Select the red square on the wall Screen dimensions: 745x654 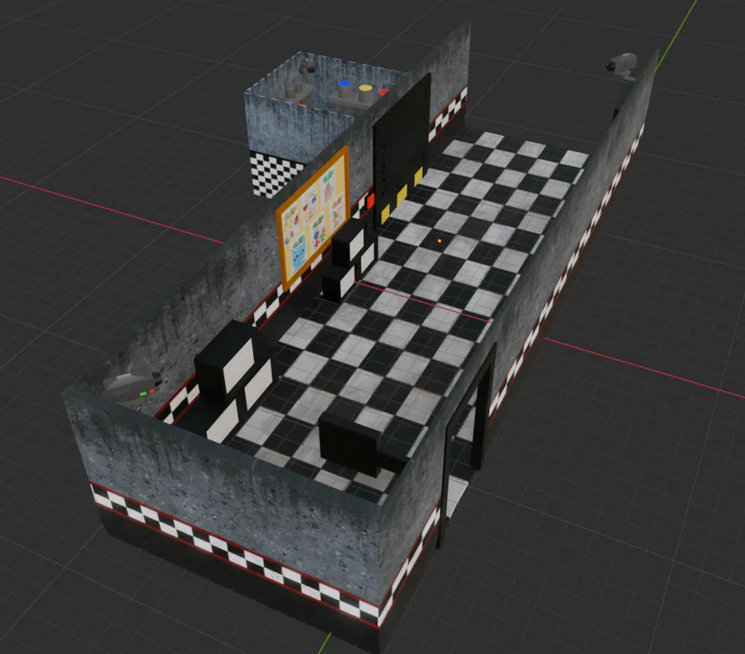pos(371,200)
